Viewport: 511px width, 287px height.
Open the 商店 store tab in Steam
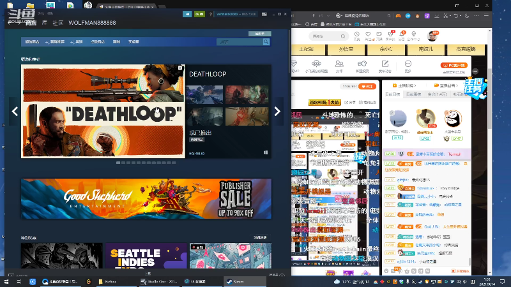31,23
